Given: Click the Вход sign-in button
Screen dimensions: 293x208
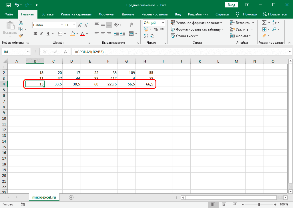Looking at the screenshot, I should click(232, 5).
